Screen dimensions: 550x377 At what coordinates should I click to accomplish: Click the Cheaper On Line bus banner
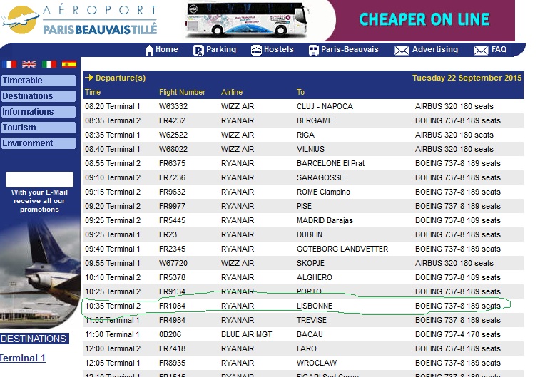[349, 21]
